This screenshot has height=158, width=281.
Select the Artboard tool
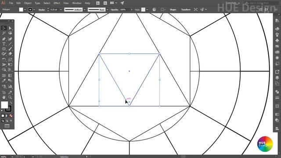tap(4, 93)
